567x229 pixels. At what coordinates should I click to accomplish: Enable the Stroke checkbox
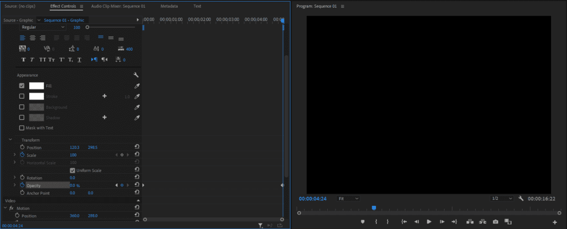click(x=22, y=96)
